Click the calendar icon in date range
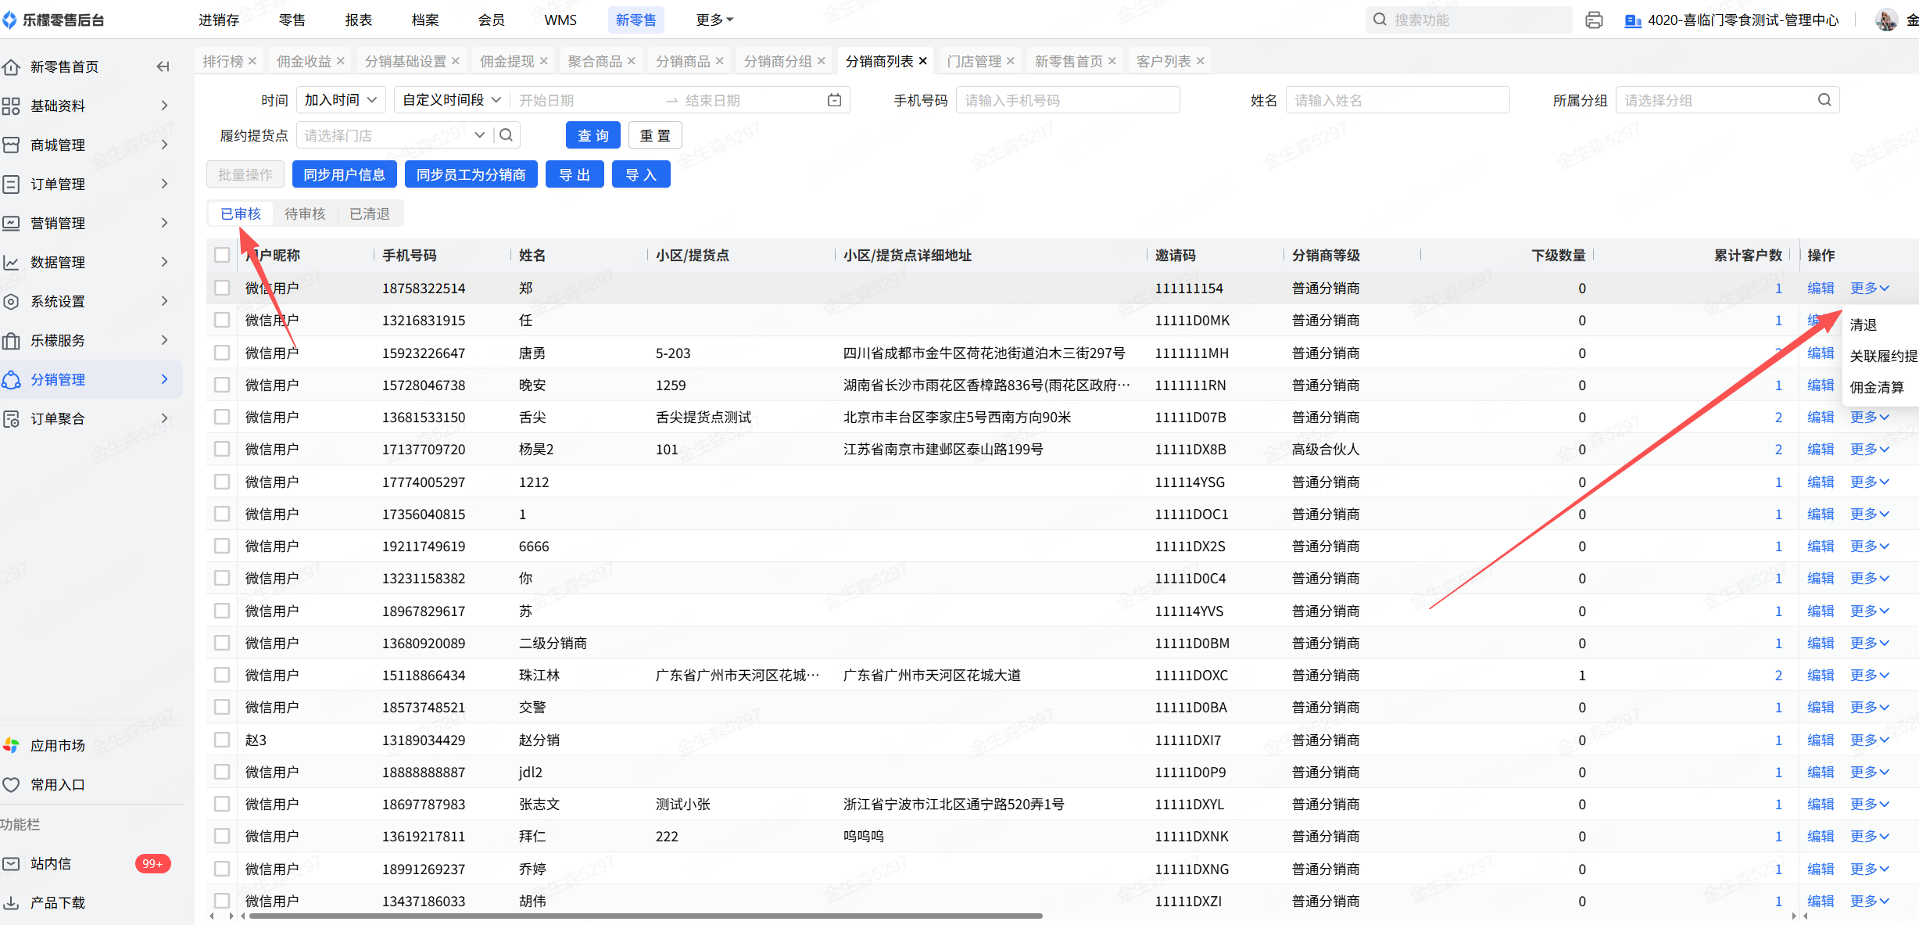This screenshot has width=1919, height=925. (834, 100)
